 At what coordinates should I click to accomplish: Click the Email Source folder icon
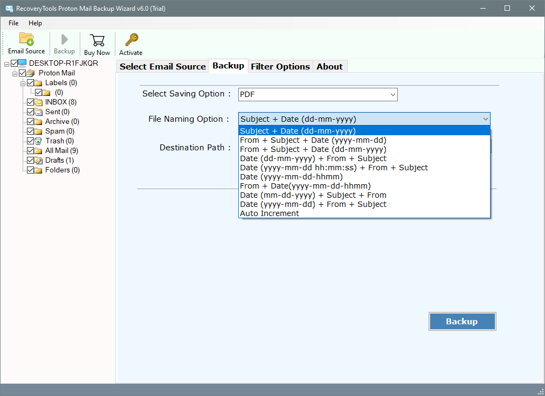(26, 39)
